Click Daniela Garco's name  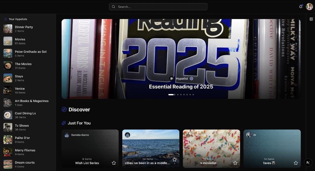click(x=80, y=135)
